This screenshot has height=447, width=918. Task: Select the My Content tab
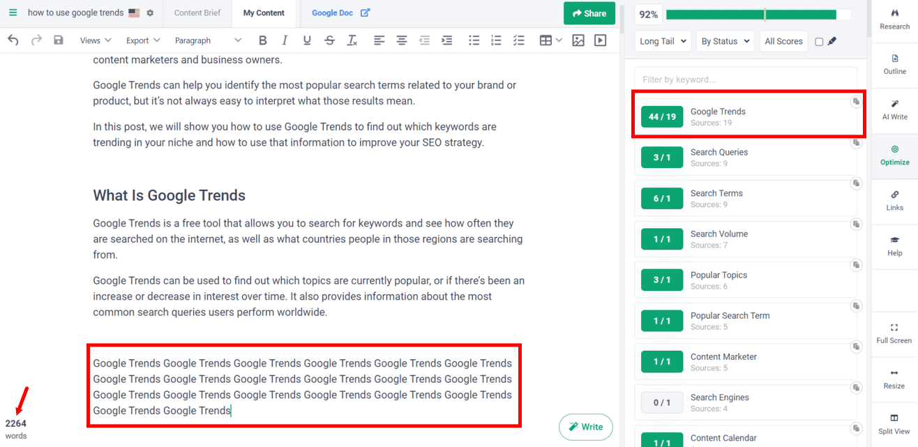click(264, 13)
